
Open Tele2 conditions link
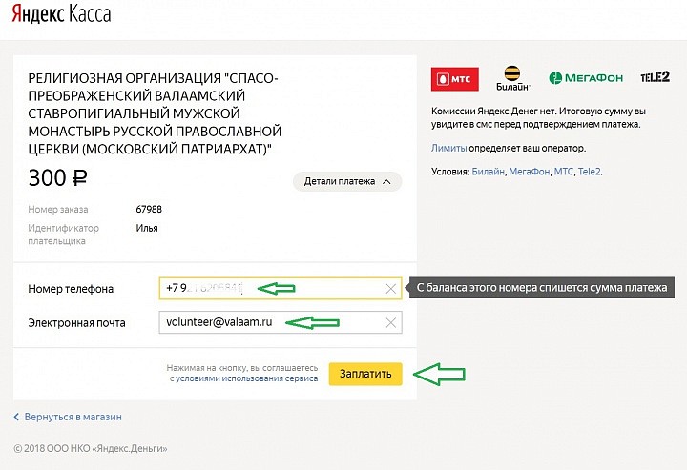click(590, 172)
